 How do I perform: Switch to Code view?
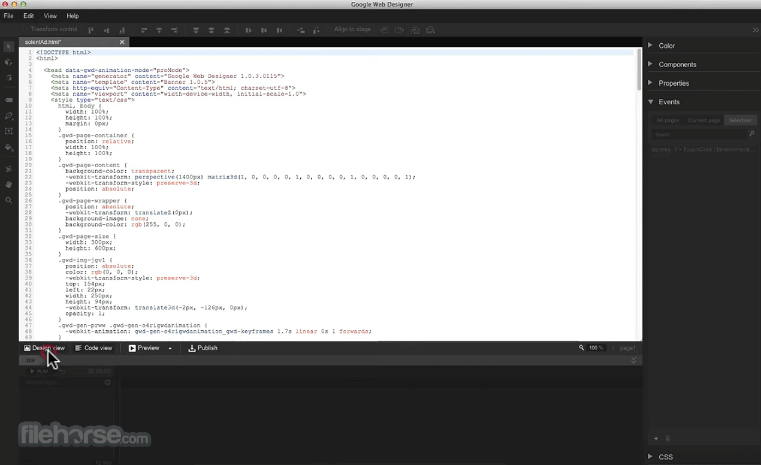(93, 348)
